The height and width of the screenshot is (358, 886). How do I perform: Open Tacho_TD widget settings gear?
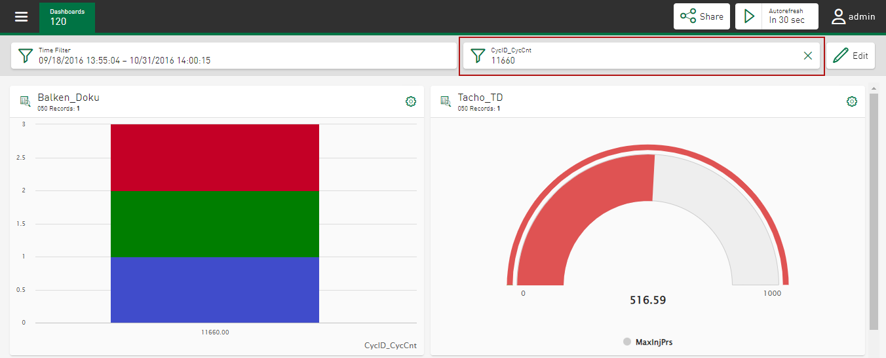coord(852,101)
